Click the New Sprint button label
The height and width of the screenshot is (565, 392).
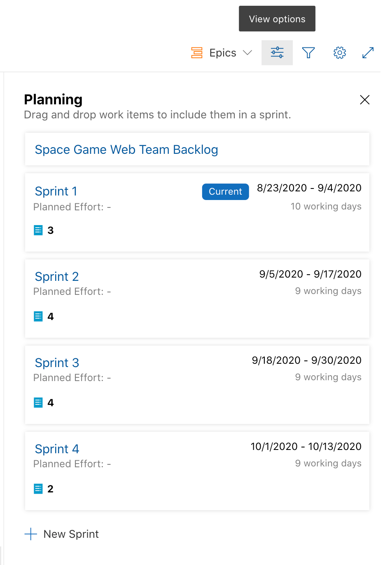71,534
